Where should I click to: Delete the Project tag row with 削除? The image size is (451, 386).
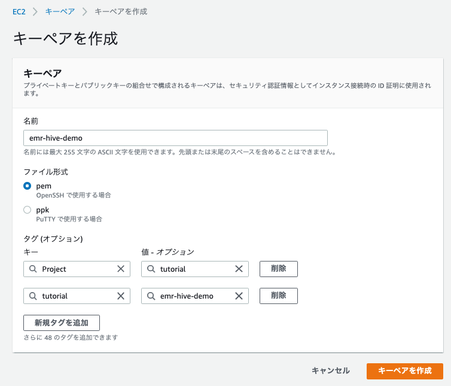pyautogui.click(x=278, y=269)
